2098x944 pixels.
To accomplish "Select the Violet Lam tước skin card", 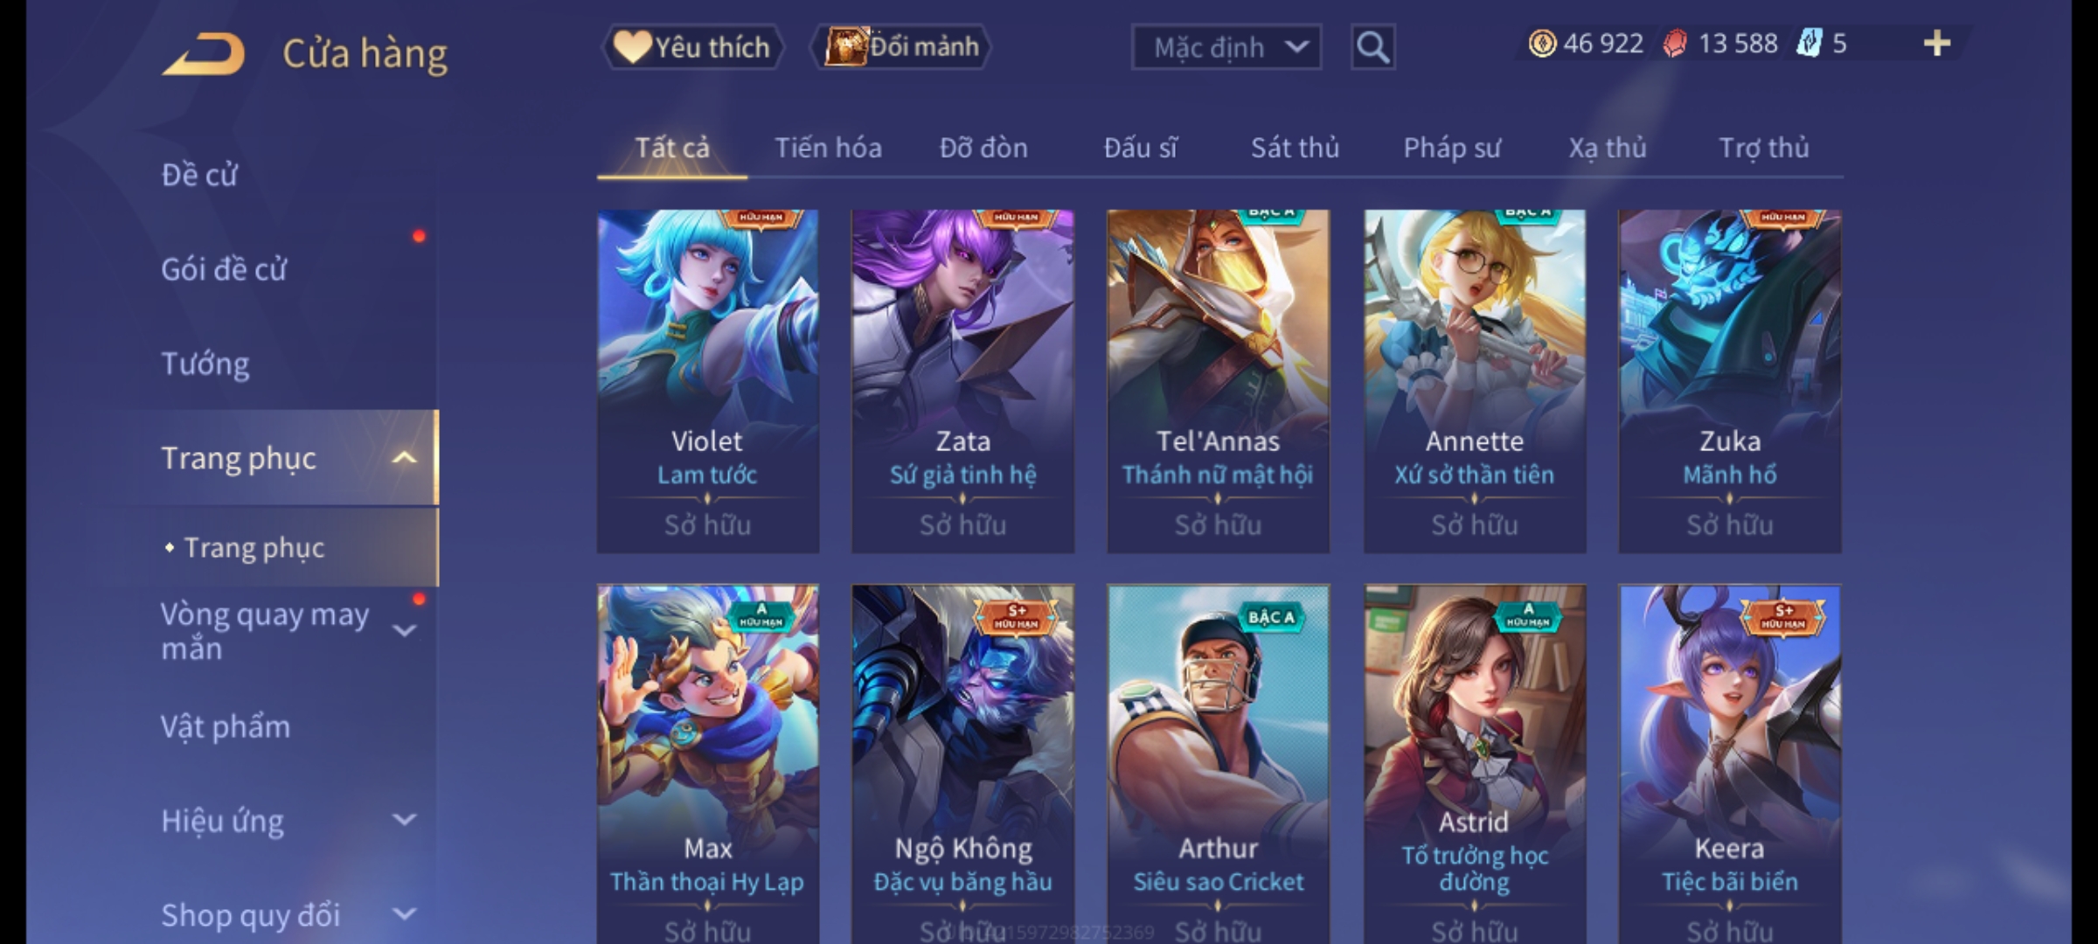I will [708, 381].
